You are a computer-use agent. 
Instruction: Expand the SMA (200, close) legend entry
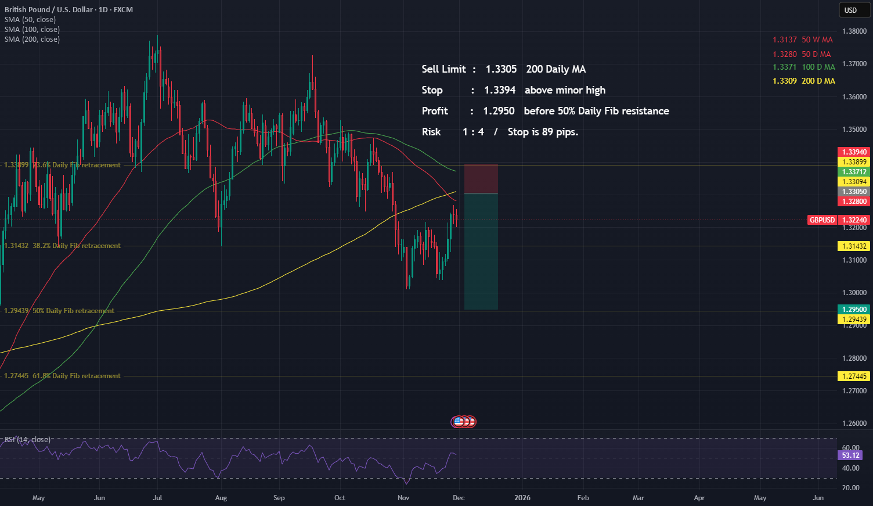click(30, 39)
